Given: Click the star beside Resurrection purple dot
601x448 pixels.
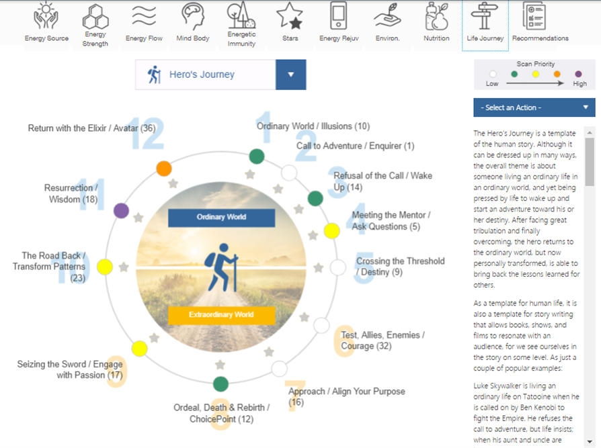Looking at the screenshot, I should [138, 218].
